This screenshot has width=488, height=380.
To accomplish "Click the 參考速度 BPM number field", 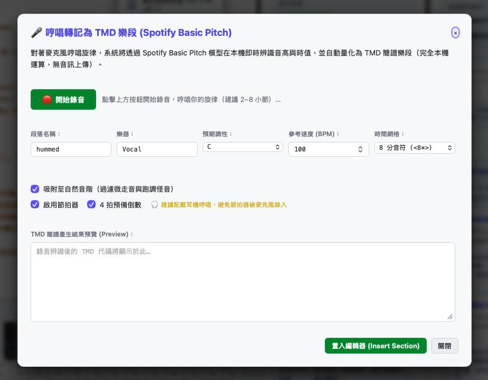I will click(329, 149).
